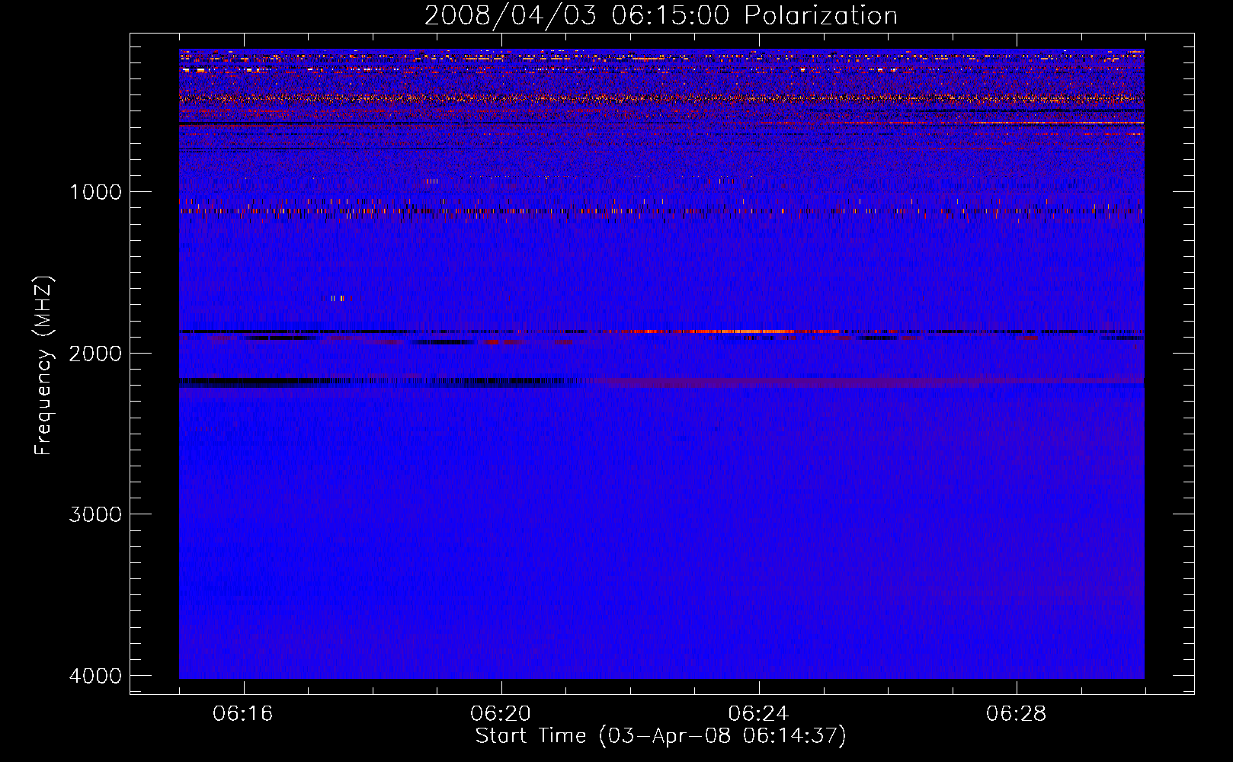
Task: Select the 2000 frequency tick label
Action: [95, 354]
